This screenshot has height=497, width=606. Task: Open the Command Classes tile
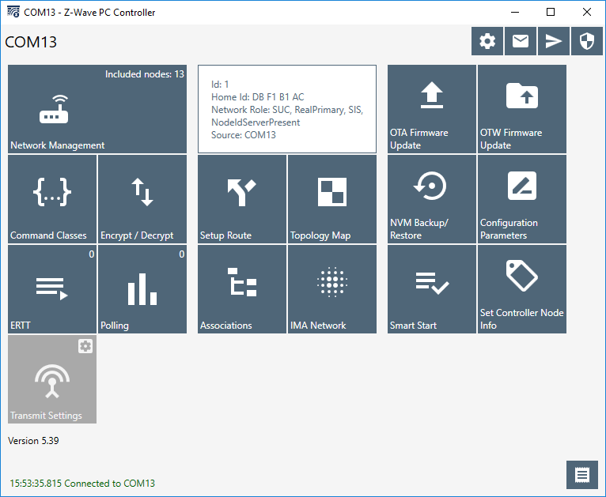[52, 199]
